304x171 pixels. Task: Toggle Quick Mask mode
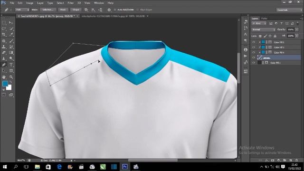click(x=4, y=95)
